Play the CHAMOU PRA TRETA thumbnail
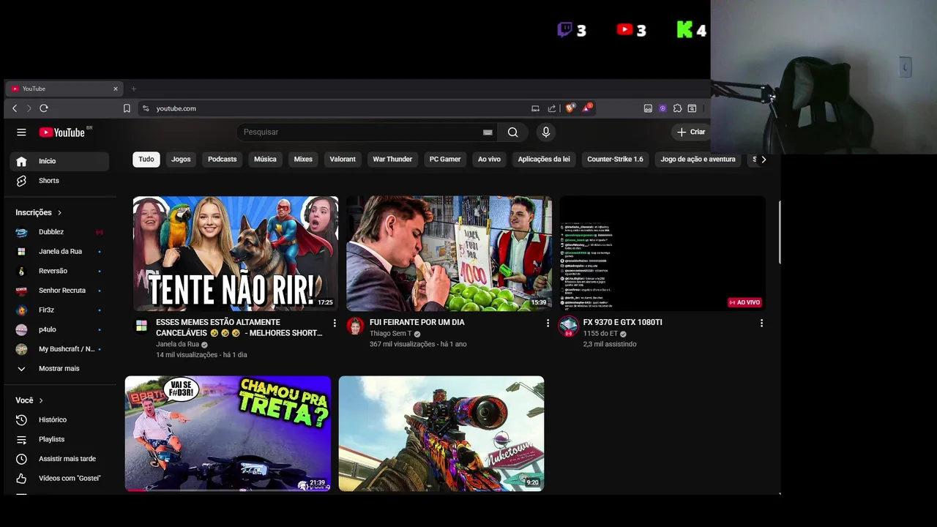Screen dimensions: 937x527 [228, 433]
